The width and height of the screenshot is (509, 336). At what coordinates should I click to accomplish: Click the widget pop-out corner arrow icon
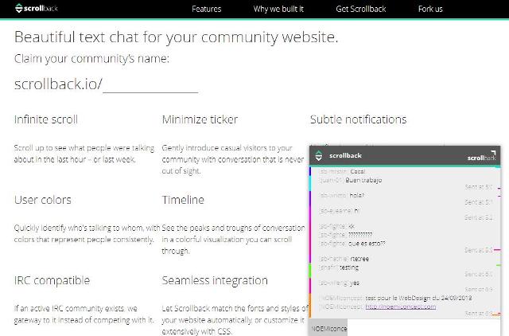(x=493, y=153)
